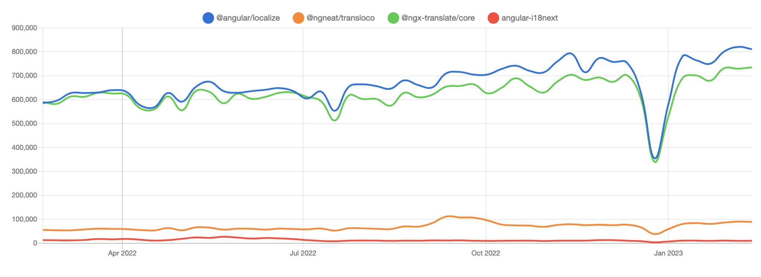Click the red angular-i18next legend circle
Screen dimensions: 761x277
(x=493, y=18)
